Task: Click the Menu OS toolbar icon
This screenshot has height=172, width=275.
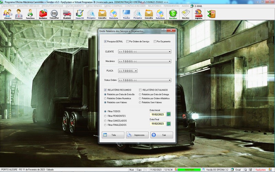Action: click(80, 14)
